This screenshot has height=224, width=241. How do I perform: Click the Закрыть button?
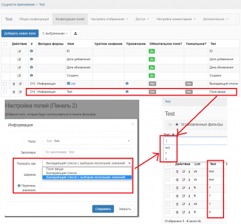(x=125, y=209)
